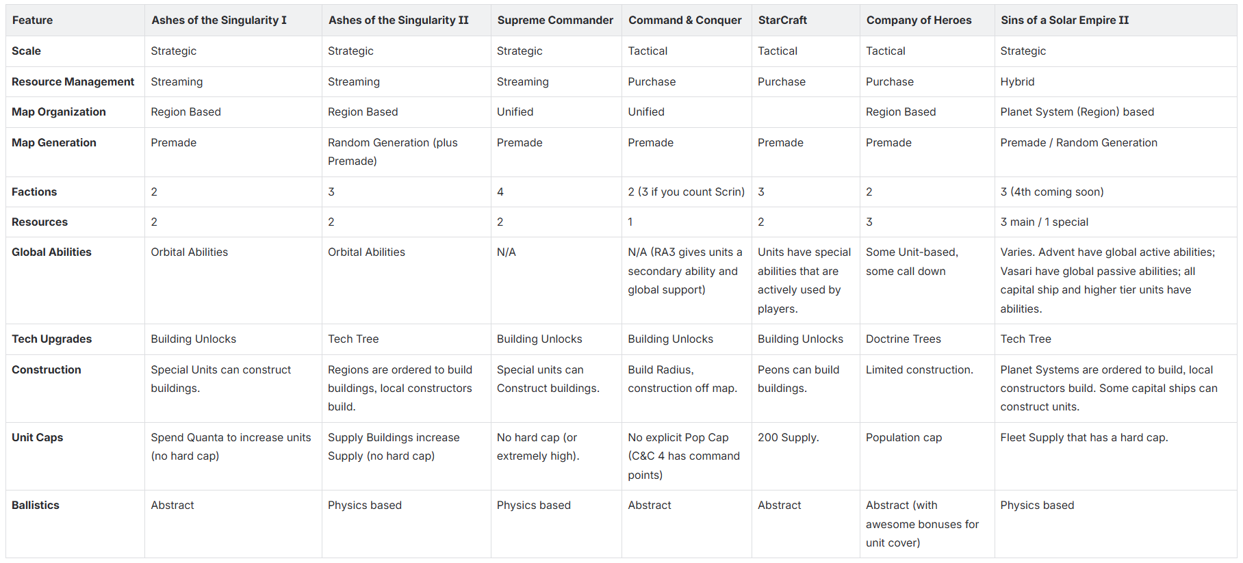This screenshot has width=1243, height=563.
Task: Click the Ballistics row label
Action: click(x=36, y=506)
